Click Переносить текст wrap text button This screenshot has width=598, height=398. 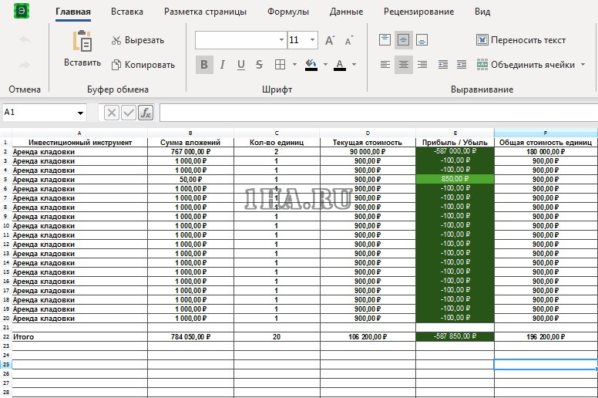coord(520,40)
